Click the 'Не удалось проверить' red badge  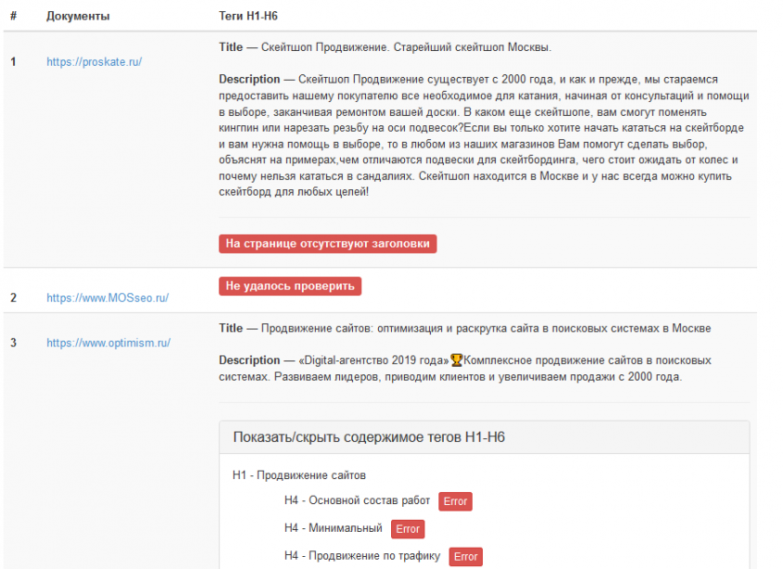(290, 286)
